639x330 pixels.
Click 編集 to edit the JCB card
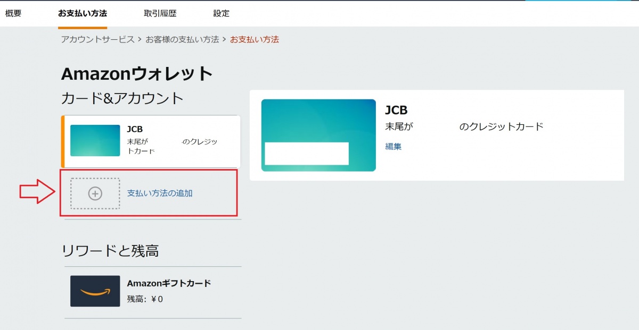click(394, 146)
